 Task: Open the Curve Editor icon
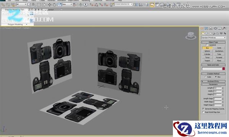[157, 5]
